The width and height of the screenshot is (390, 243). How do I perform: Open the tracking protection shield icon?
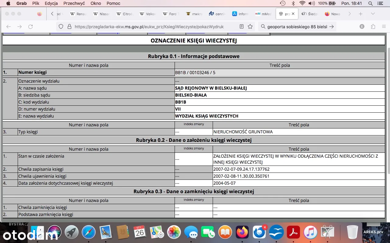click(61, 27)
